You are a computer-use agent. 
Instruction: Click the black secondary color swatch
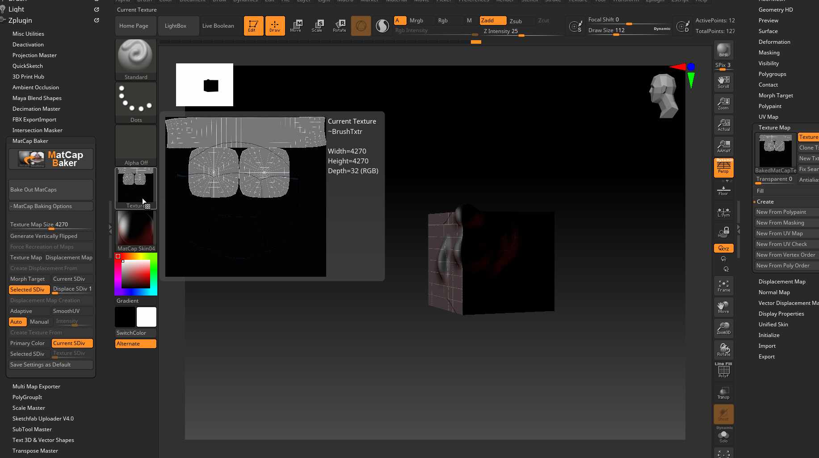[x=125, y=317]
